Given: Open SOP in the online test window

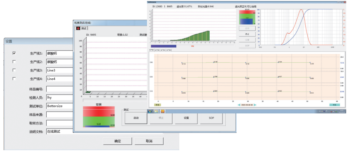Looking at the screenshot, I should [211, 118].
